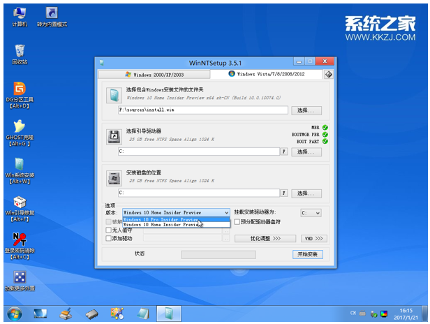Viewport: 430px width, 324px height.
Task: Click the CK language indicator in tray
Action: [353, 313]
